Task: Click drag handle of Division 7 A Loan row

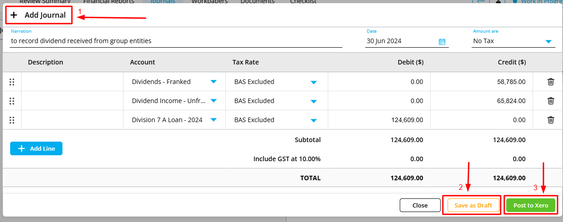Action: pos(12,120)
